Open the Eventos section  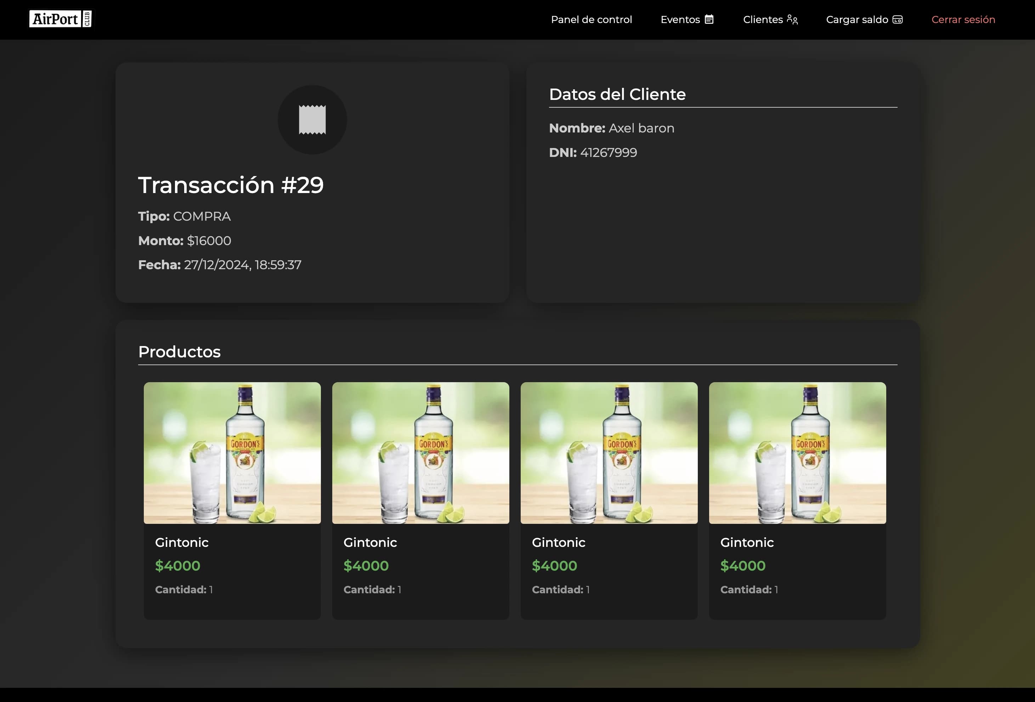click(680, 19)
